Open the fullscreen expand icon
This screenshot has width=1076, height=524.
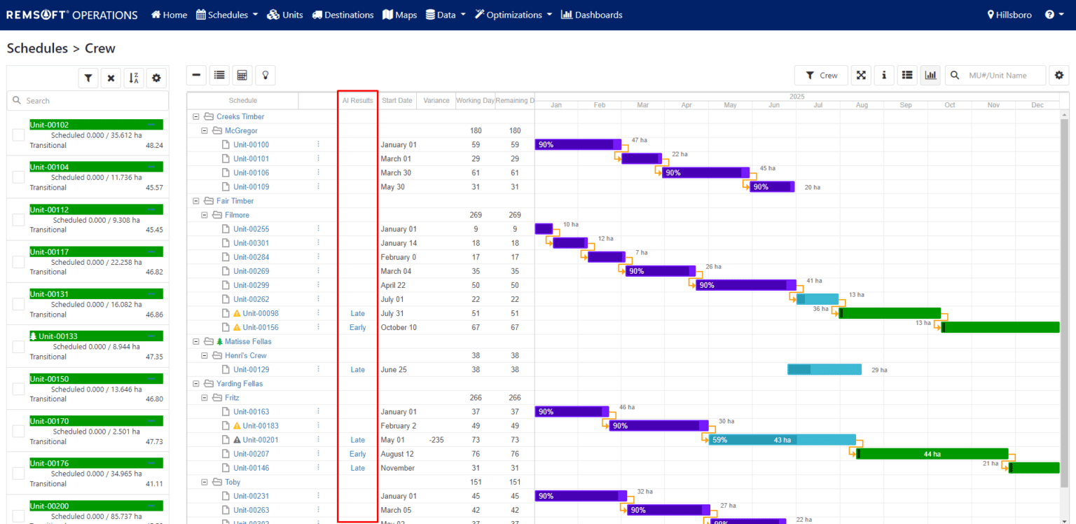(x=861, y=75)
